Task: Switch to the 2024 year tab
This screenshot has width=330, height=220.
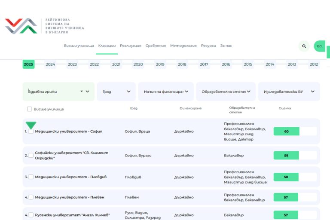Action: click(x=50, y=64)
